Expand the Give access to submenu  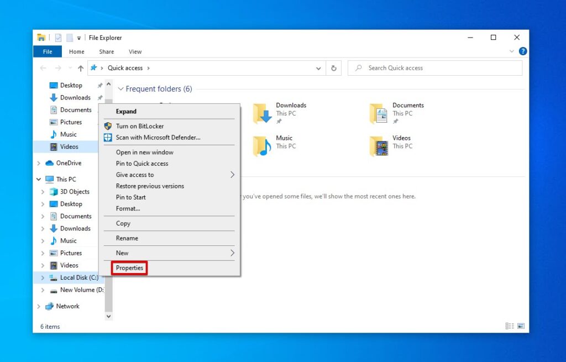(134, 175)
